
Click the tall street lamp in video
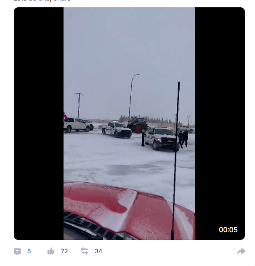tap(132, 96)
